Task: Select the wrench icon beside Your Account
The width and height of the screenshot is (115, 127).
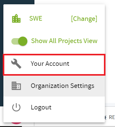Action: [16, 64]
